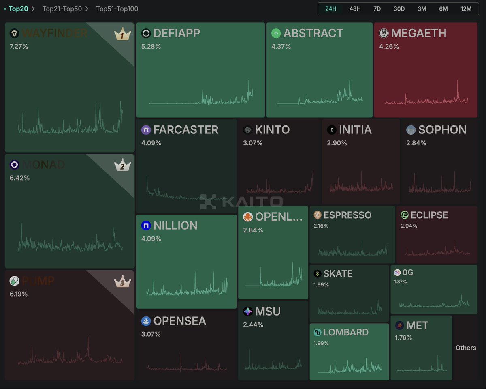
Task: Click the KINTO tile title
Action: point(272,130)
